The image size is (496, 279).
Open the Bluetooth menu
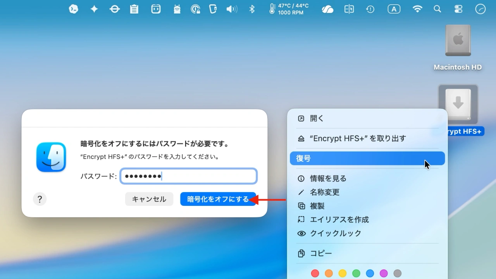252,9
